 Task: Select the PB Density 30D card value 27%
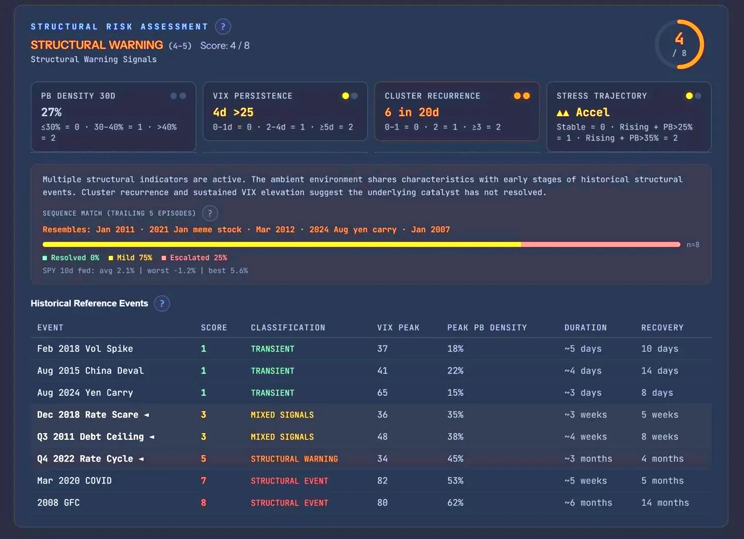click(x=51, y=112)
